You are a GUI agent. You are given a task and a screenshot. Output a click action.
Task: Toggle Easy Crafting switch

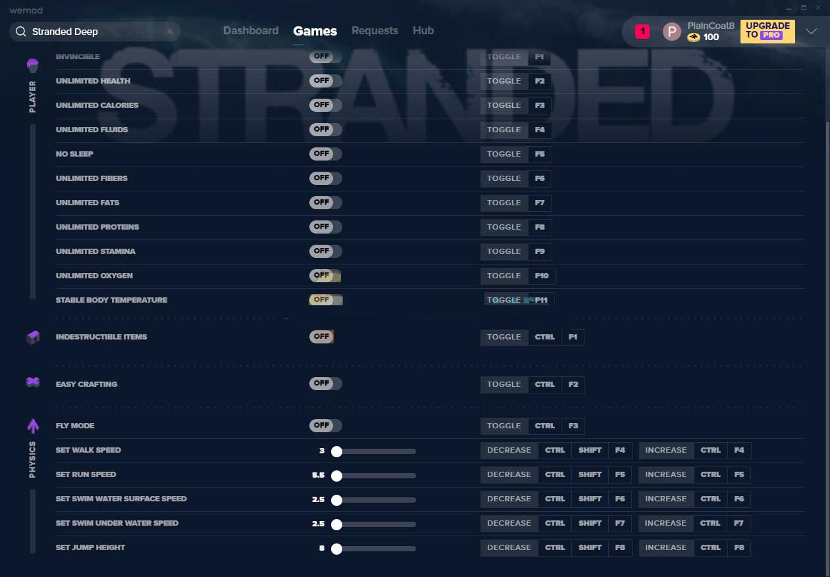tap(326, 384)
